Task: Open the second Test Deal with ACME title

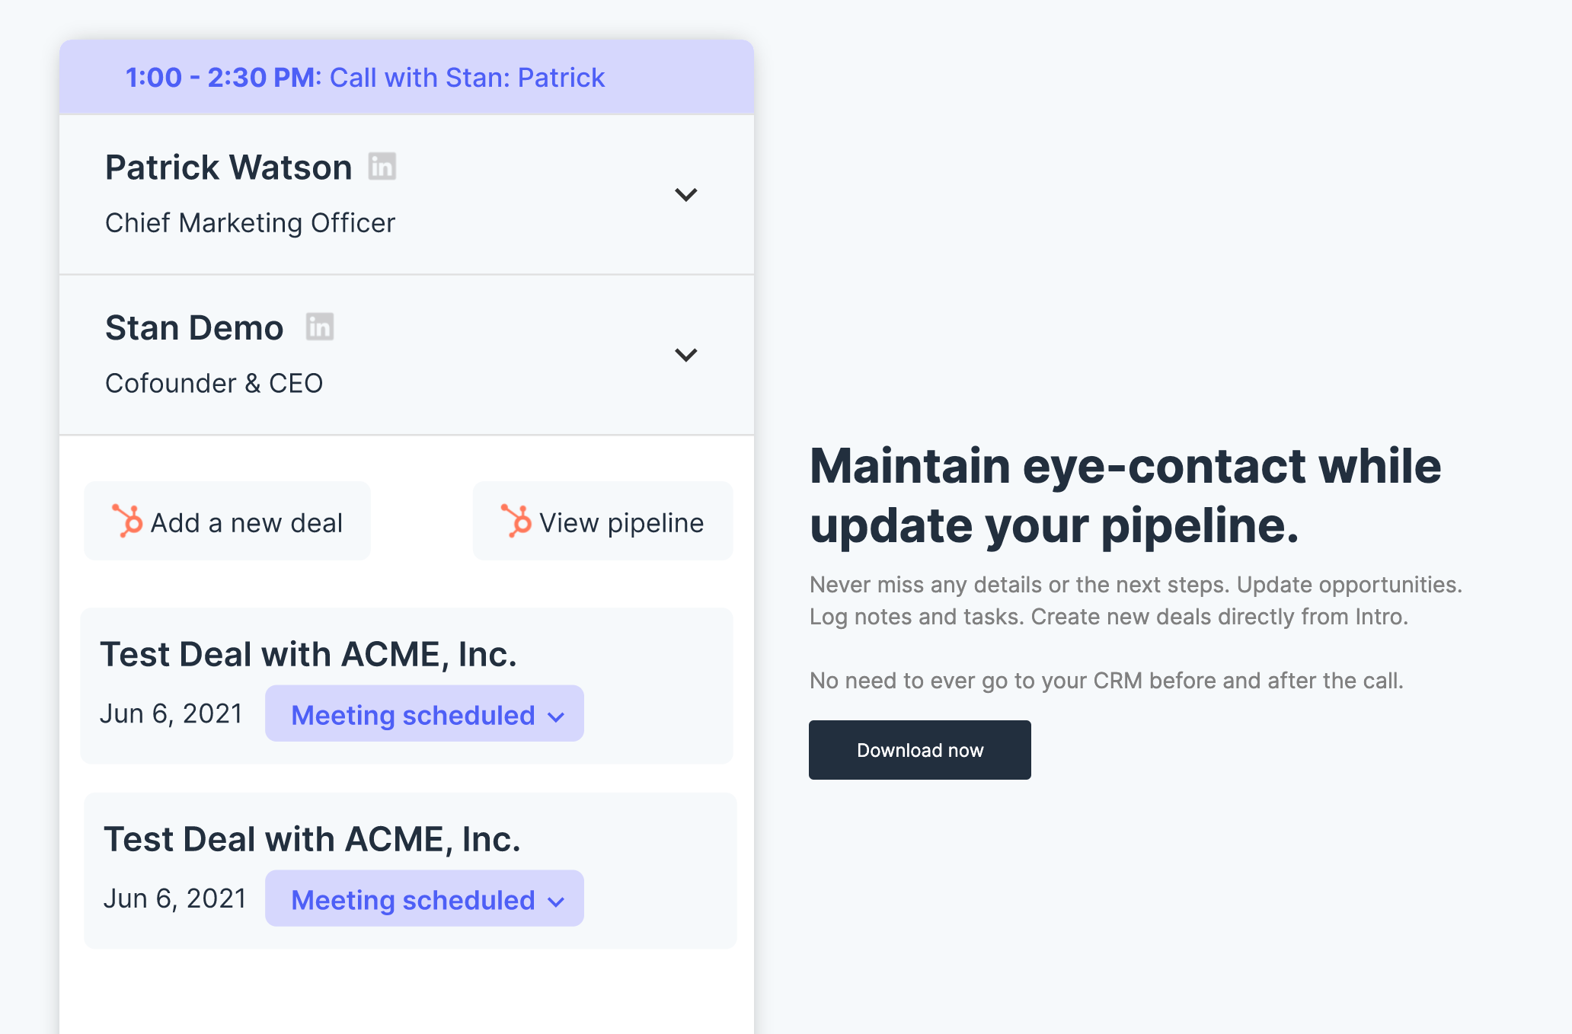Action: click(x=312, y=839)
